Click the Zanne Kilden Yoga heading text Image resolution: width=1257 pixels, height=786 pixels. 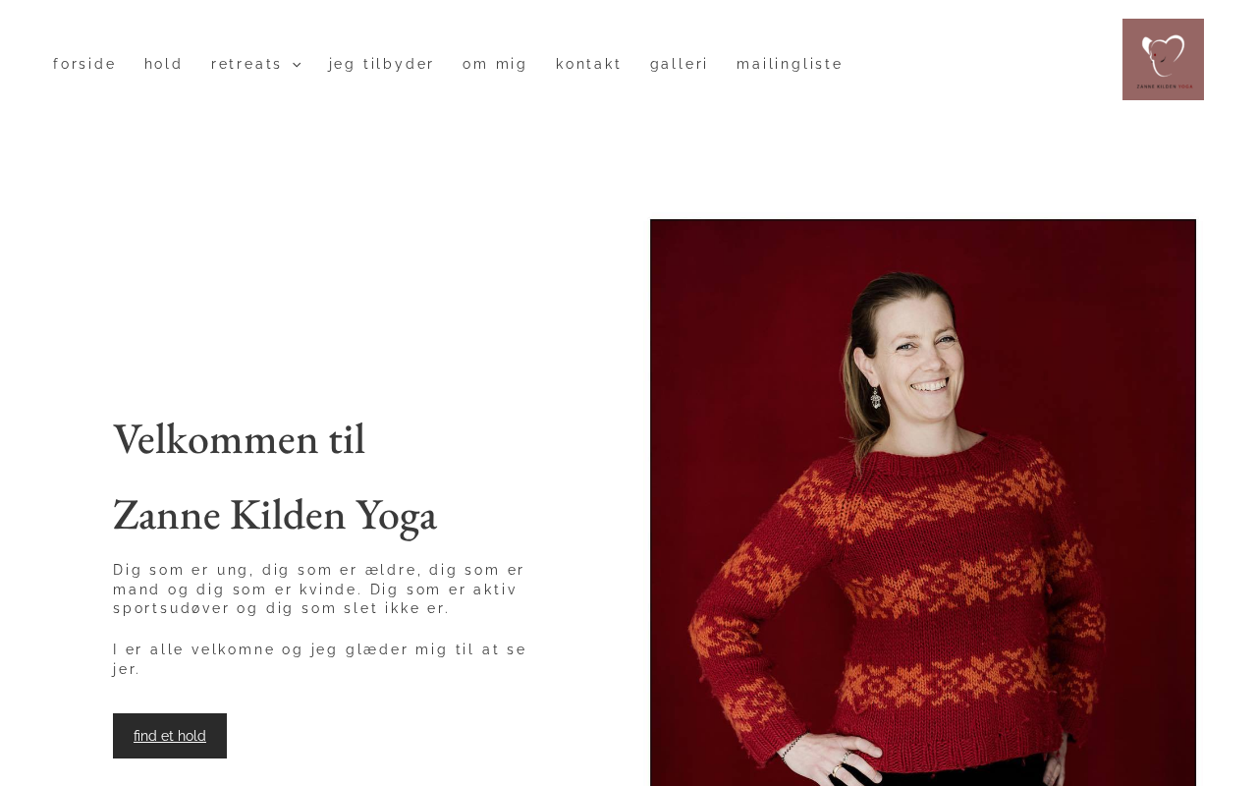click(x=275, y=515)
